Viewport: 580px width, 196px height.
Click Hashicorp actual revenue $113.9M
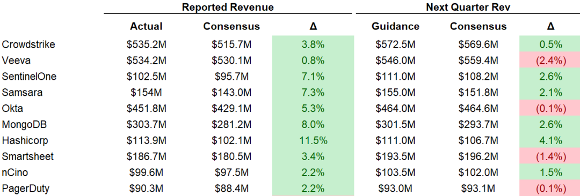tap(146, 141)
